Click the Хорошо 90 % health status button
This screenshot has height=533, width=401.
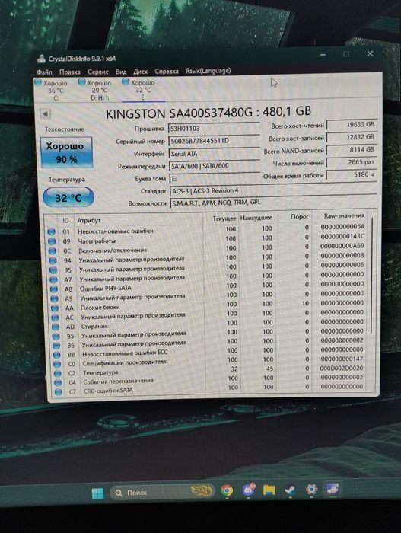coord(66,152)
